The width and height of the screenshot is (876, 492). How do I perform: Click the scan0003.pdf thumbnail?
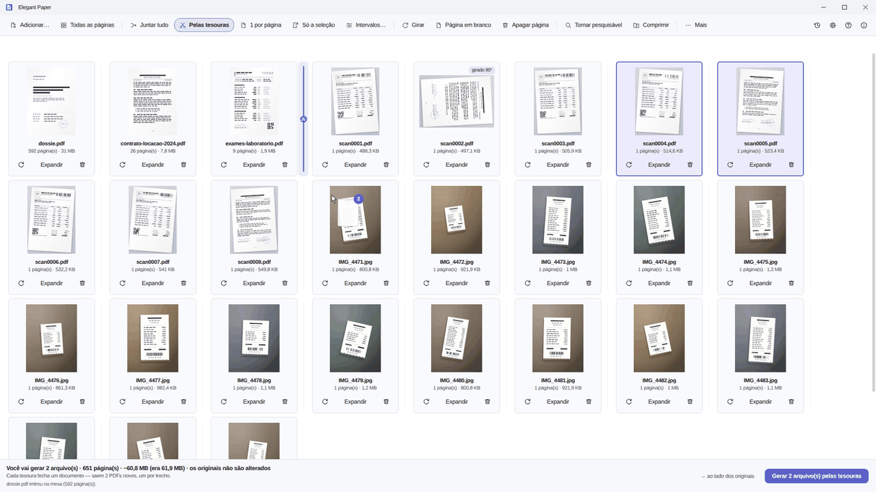[x=558, y=101]
